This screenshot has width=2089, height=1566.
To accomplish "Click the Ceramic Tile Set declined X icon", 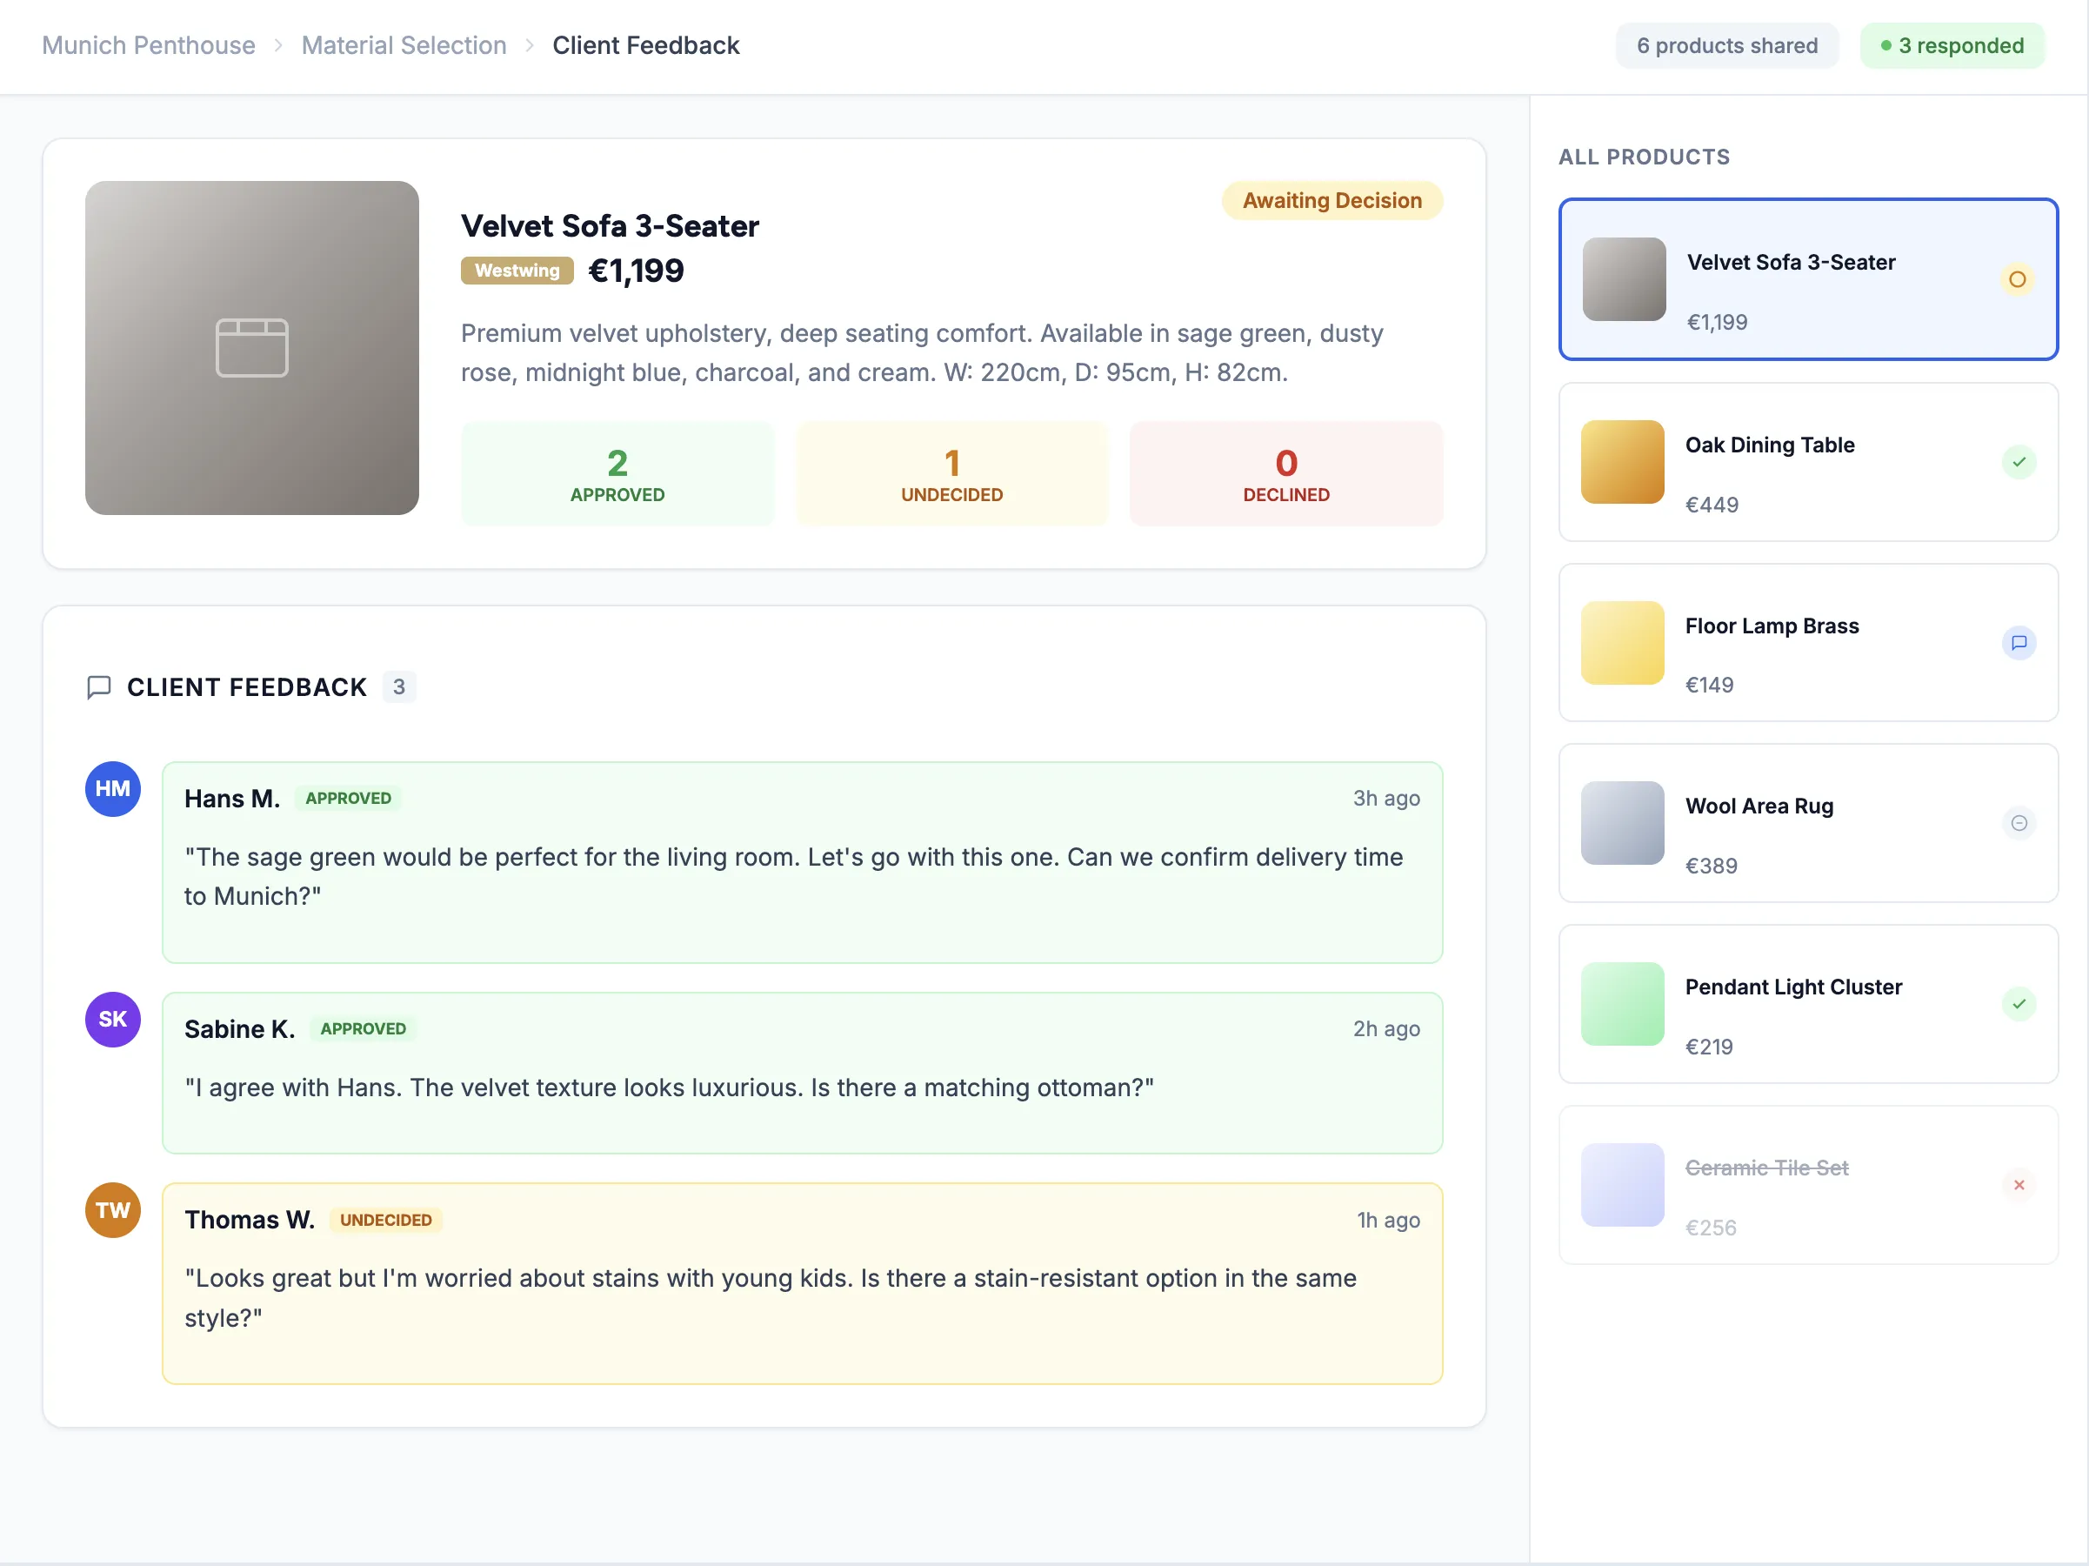I will (x=2019, y=1184).
